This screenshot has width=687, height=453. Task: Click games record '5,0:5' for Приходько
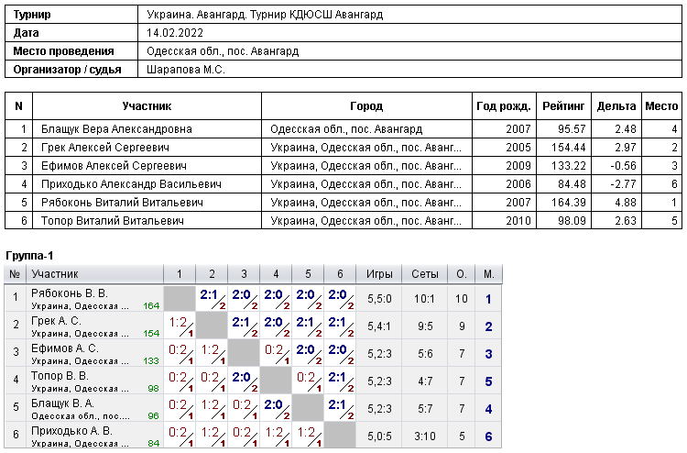click(379, 436)
